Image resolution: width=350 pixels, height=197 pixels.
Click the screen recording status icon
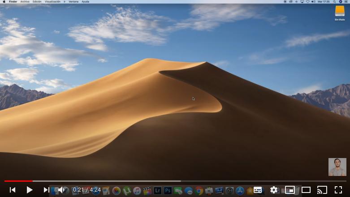click(285, 1)
